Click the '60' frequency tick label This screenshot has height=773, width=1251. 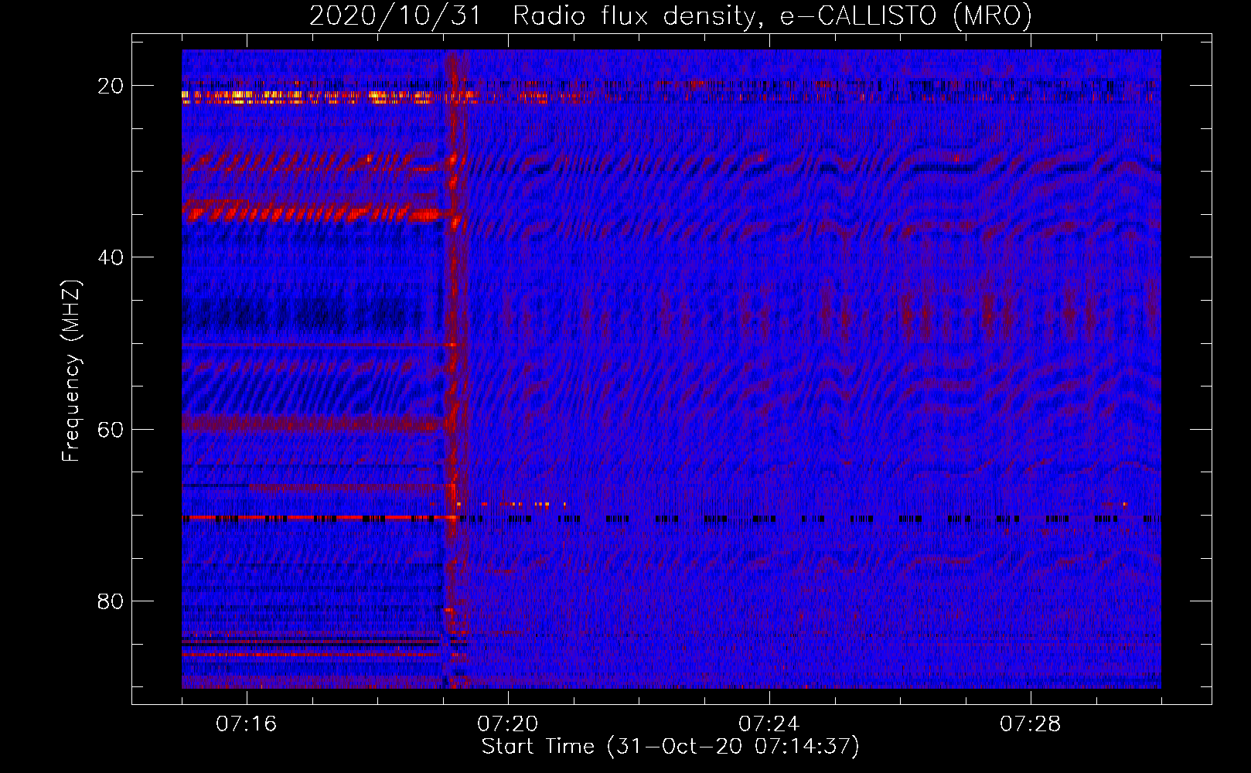coord(111,429)
